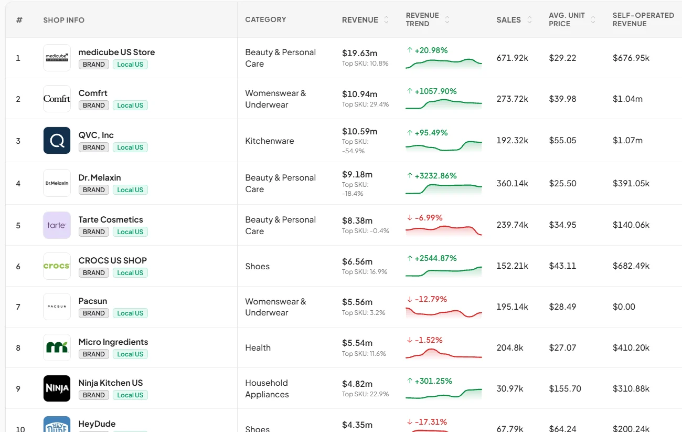Open the medicube US Store logo

(x=57, y=58)
